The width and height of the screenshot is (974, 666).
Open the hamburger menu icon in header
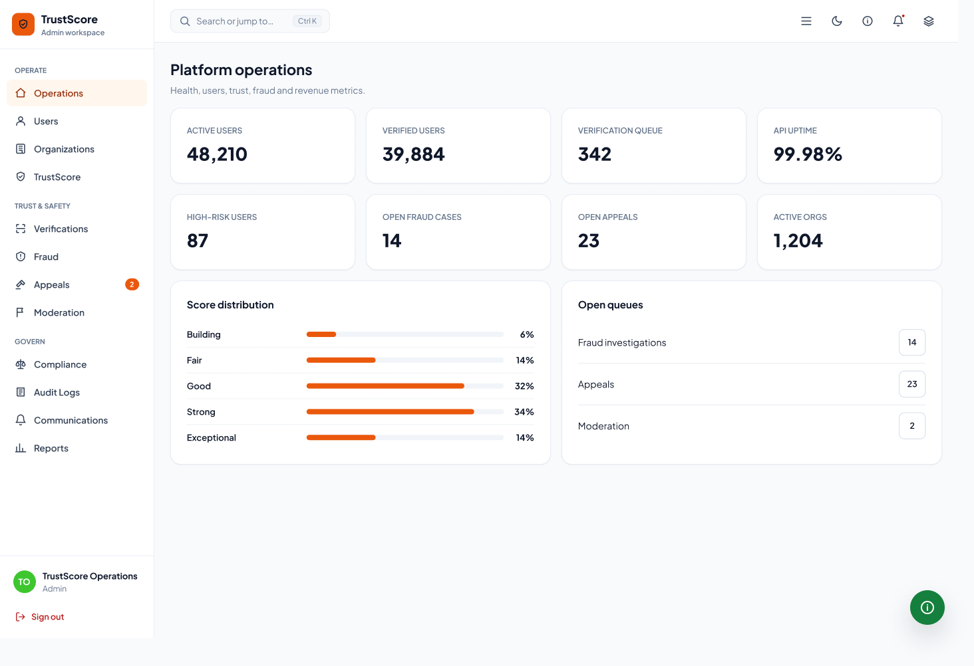(x=806, y=21)
